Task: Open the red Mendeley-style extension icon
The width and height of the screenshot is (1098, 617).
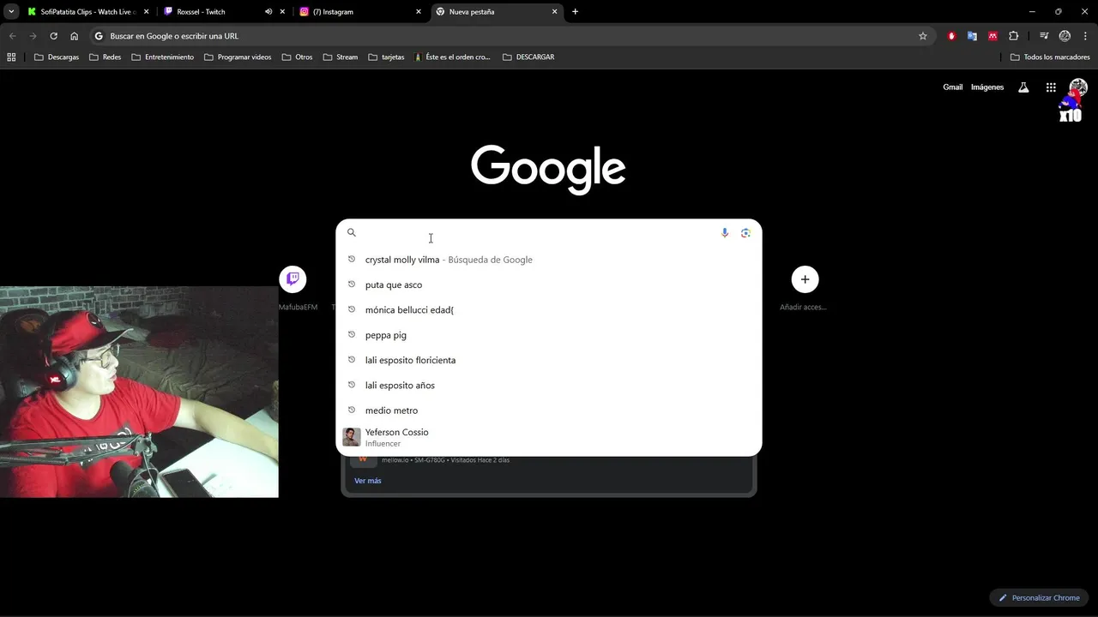Action: [x=992, y=36]
